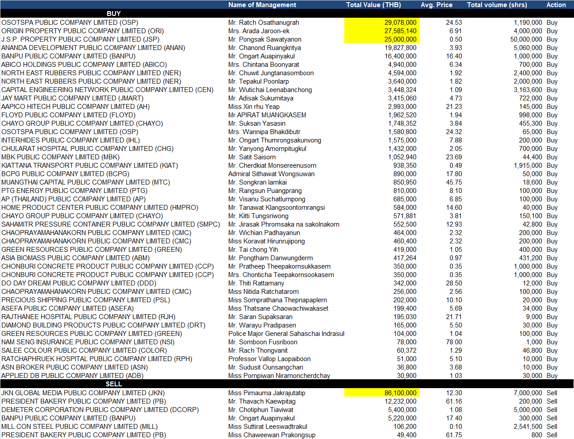The image size is (574, 439).
Task: Select highlighted value 27,585,140
Action: pos(381,31)
